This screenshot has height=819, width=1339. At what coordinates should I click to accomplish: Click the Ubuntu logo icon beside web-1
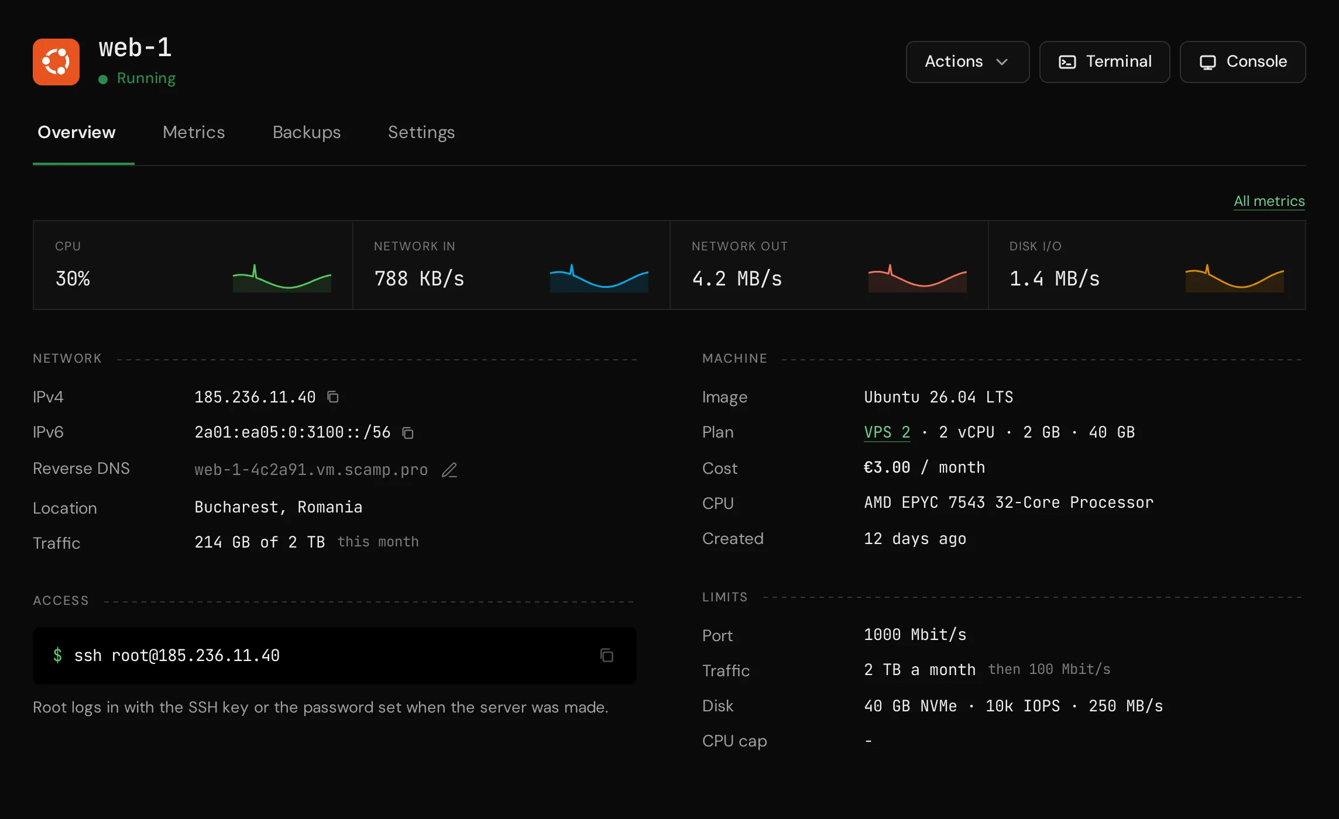56,62
